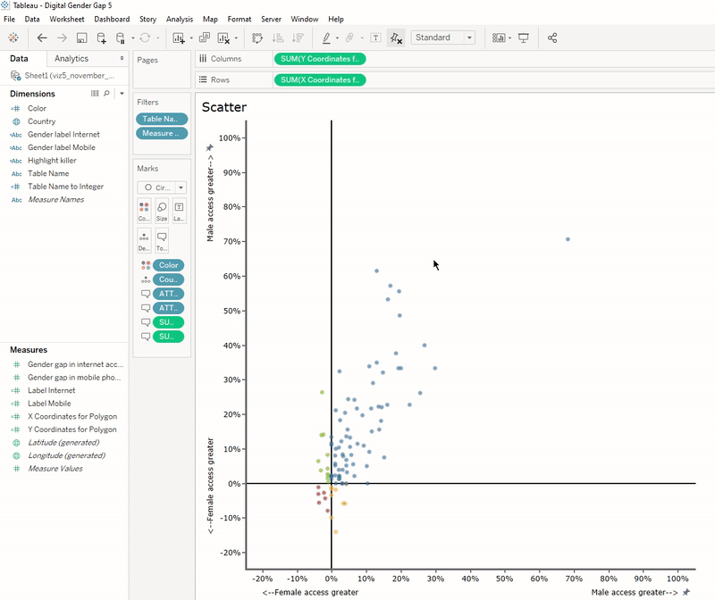
Task: Click the Presentation Mode icon
Action: click(x=524, y=37)
